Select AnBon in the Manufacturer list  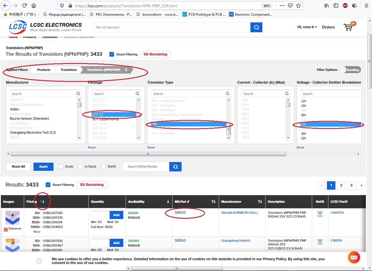(x=15, y=109)
